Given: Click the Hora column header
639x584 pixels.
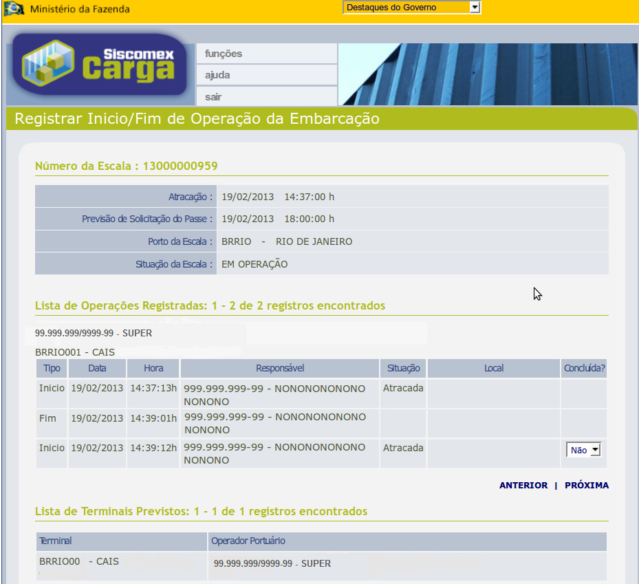Looking at the screenshot, I should [x=153, y=368].
